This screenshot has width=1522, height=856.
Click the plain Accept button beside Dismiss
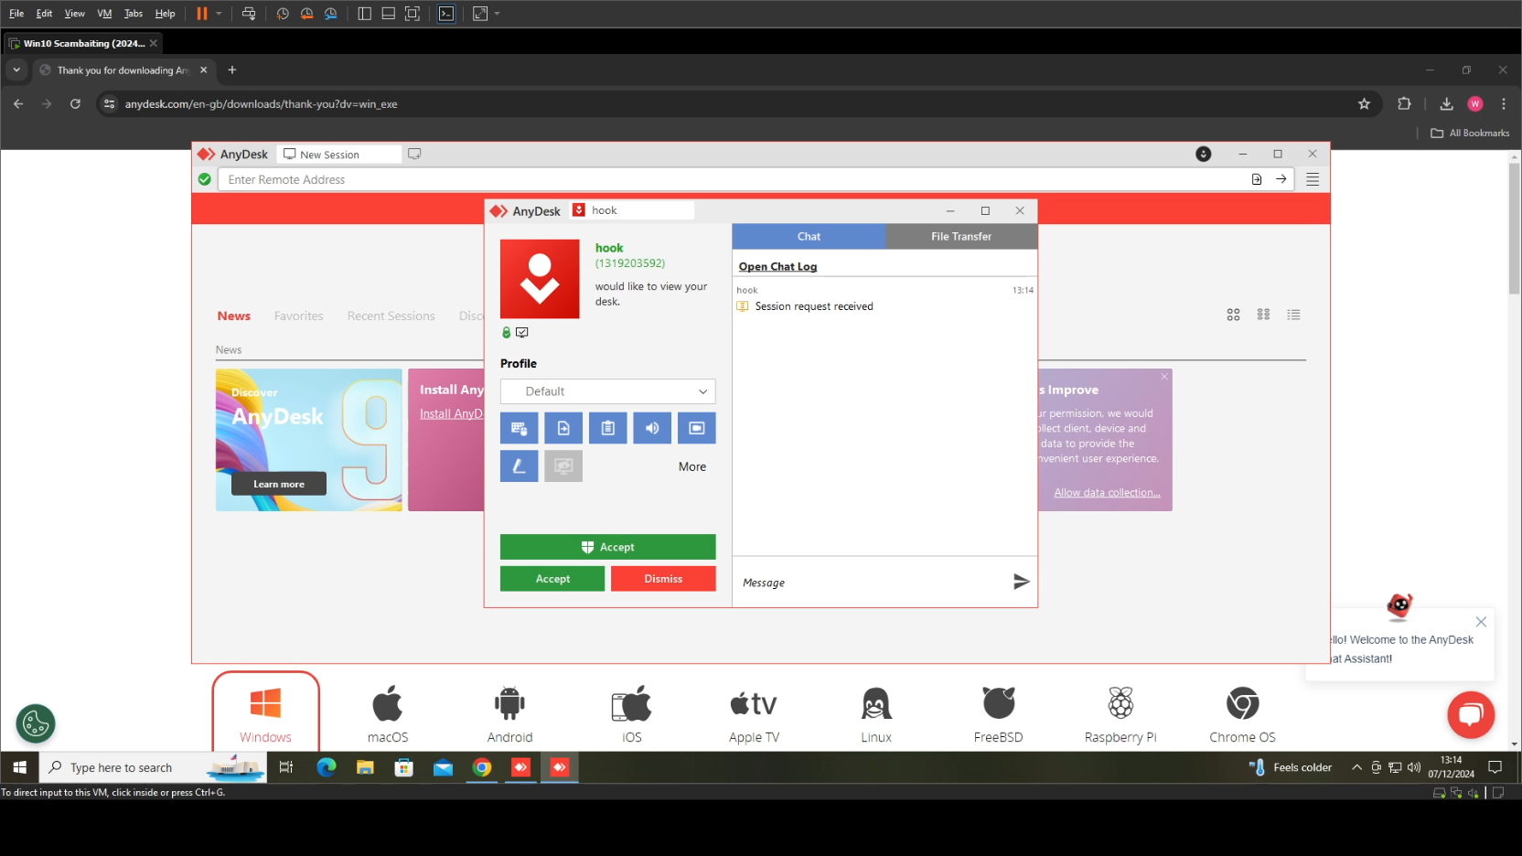(552, 579)
